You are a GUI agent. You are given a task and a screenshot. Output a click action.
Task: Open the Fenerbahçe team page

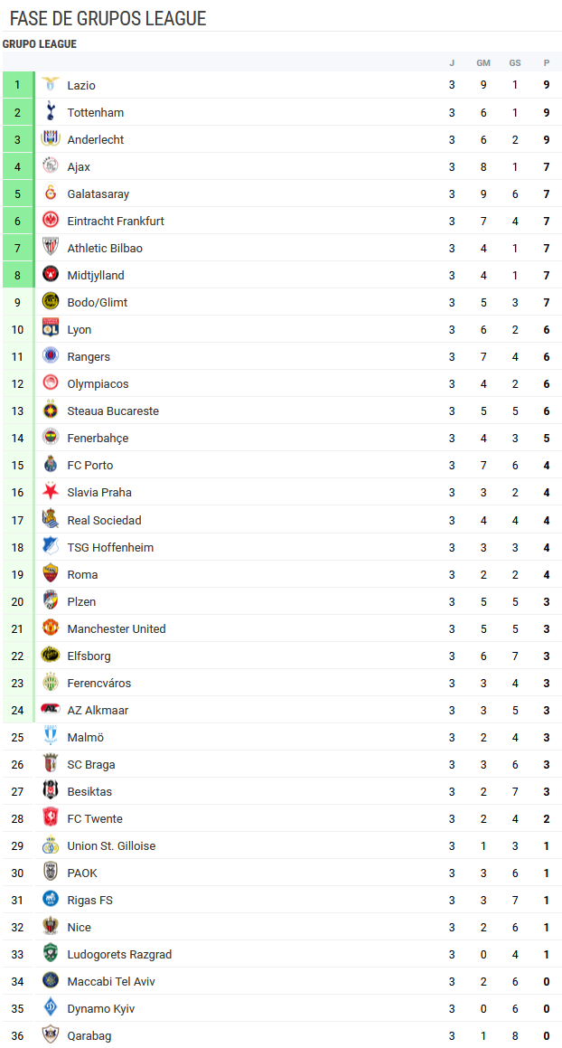pyautogui.click(x=98, y=439)
